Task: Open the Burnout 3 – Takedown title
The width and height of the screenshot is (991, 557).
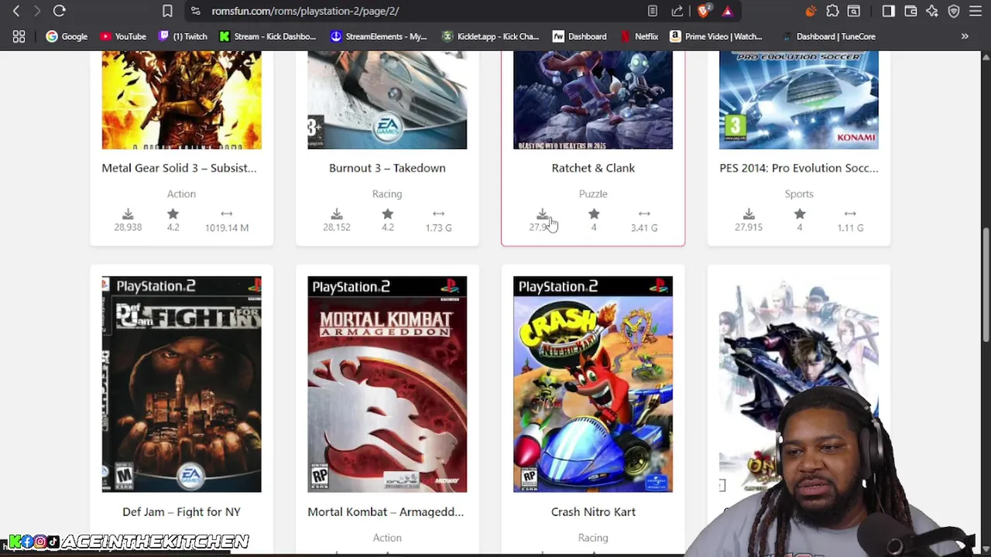Action: coord(387,168)
